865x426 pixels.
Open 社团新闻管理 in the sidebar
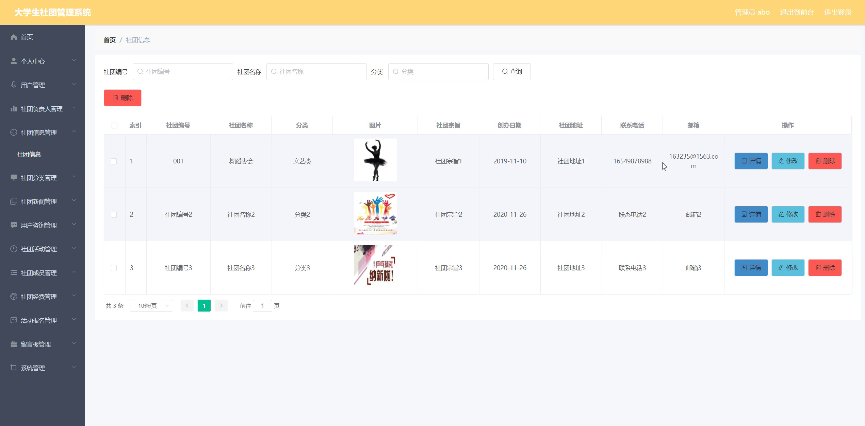tap(43, 201)
